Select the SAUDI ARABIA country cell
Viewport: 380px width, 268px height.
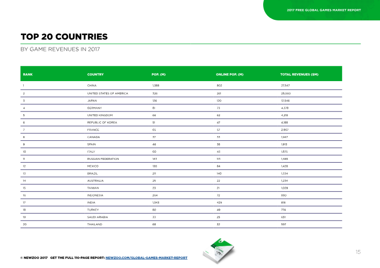(97, 217)
